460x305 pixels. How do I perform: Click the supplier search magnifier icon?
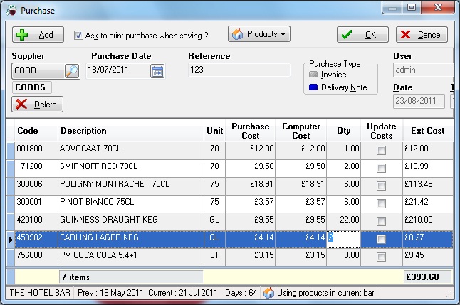click(x=72, y=71)
